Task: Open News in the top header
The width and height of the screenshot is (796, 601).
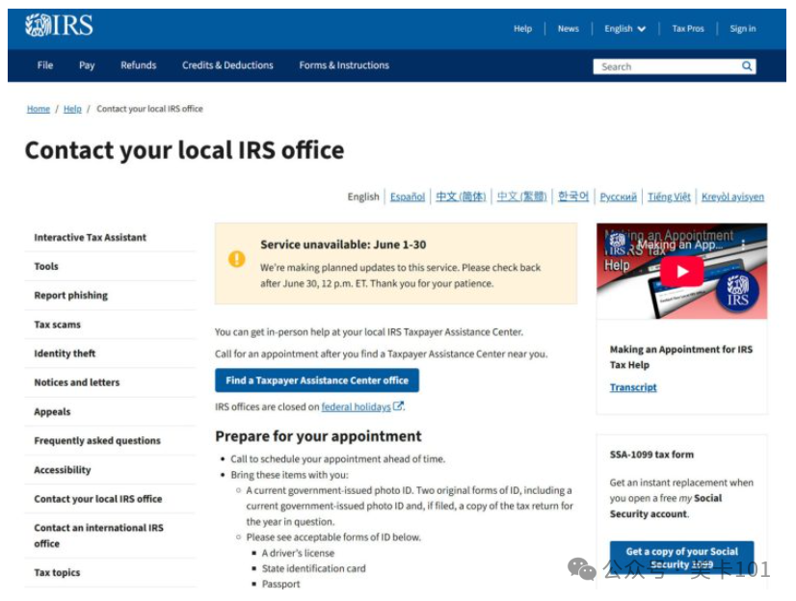Action: 568,28
